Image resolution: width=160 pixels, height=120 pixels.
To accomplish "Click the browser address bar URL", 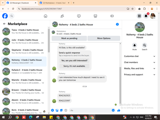I will point(42,9).
